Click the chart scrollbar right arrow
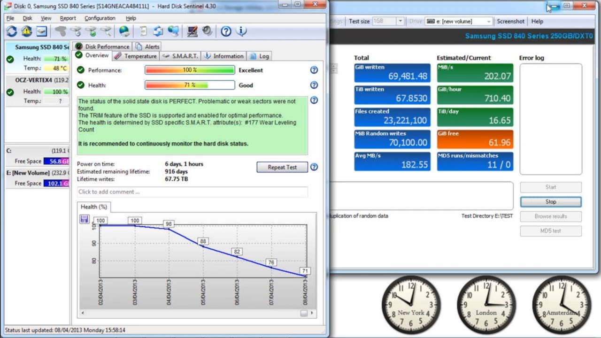Screen dimensions: 601x338 click(x=312, y=313)
